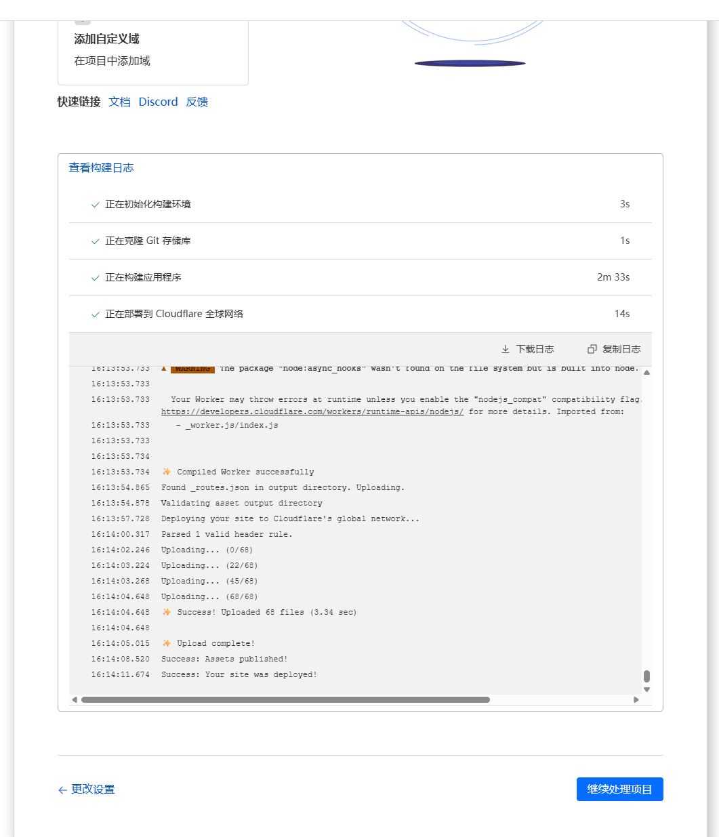This screenshot has width=719, height=837.
Task: Click the 查看构建日志 link
Action: (101, 167)
